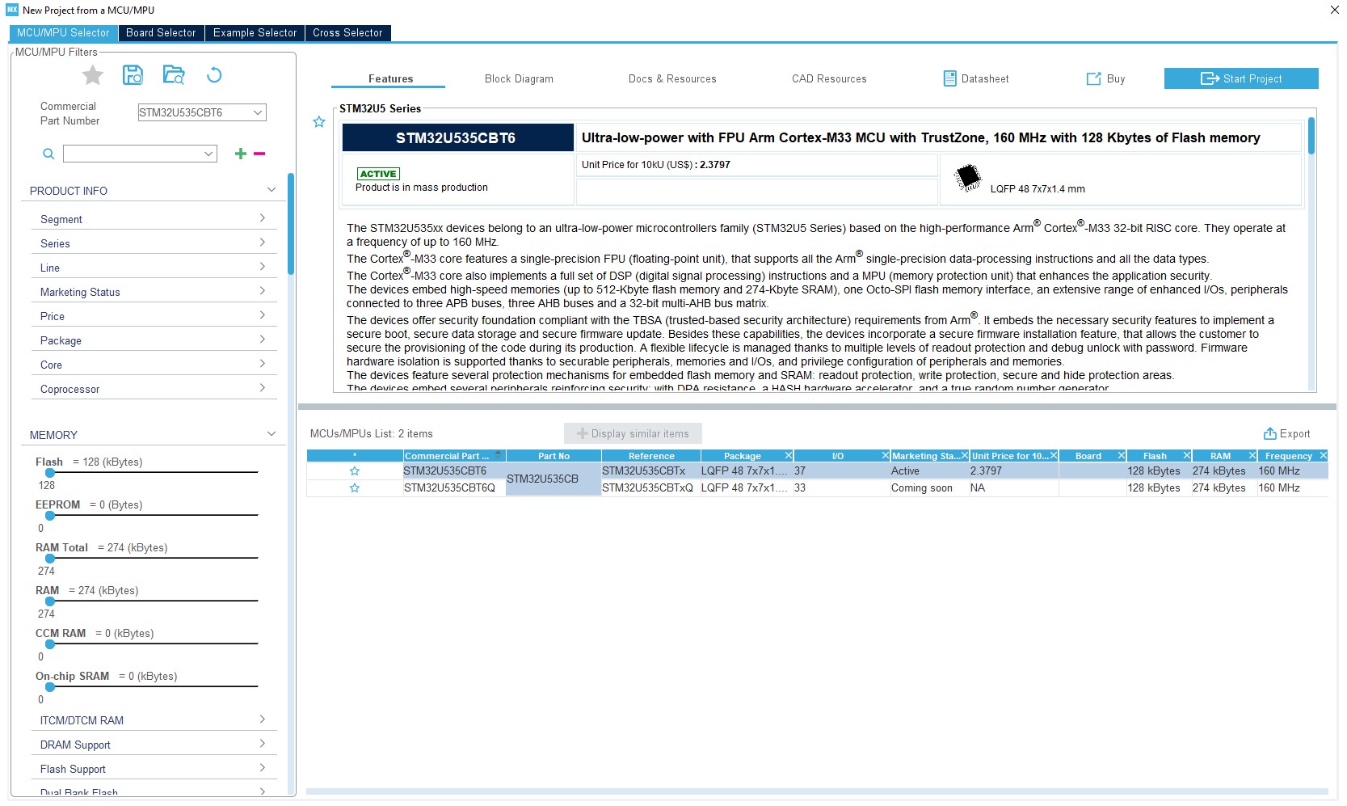
Task: Sort by Reference column header
Action: (651, 456)
